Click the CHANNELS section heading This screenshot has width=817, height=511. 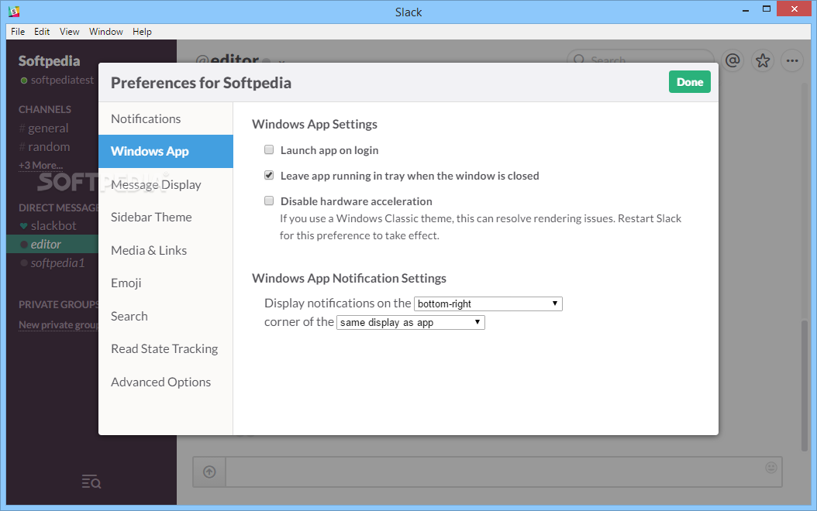[x=45, y=109]
